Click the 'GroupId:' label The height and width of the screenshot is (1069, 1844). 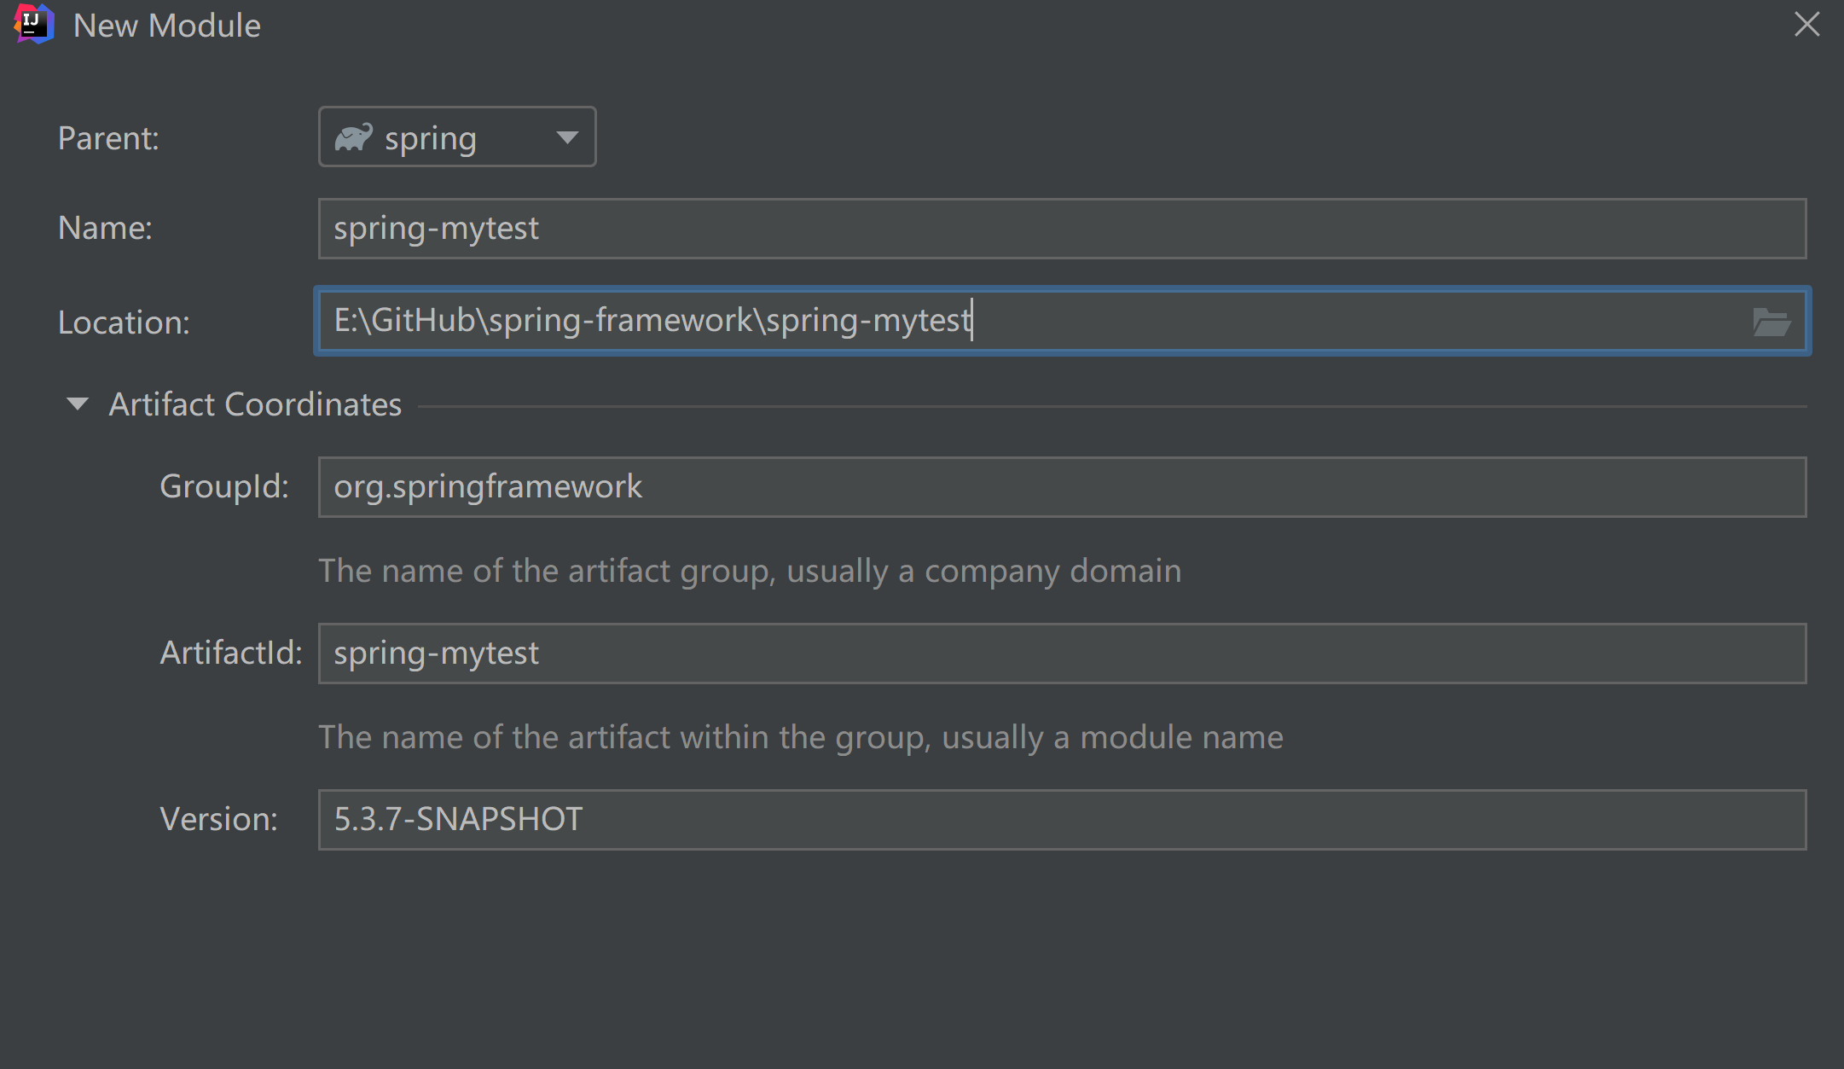(224, 486)
